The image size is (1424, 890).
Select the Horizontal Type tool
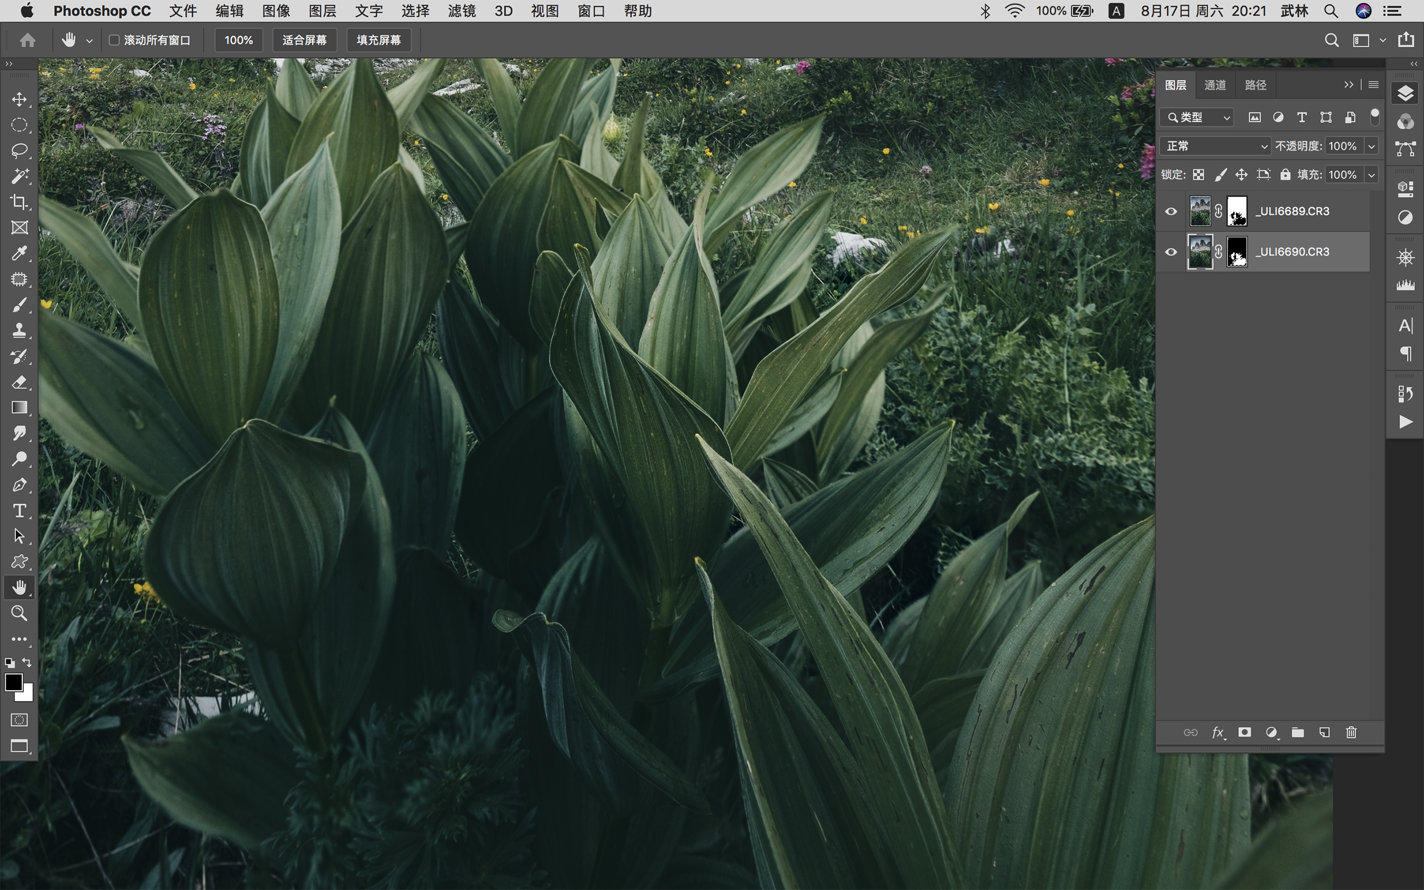[x=19, y=510]
